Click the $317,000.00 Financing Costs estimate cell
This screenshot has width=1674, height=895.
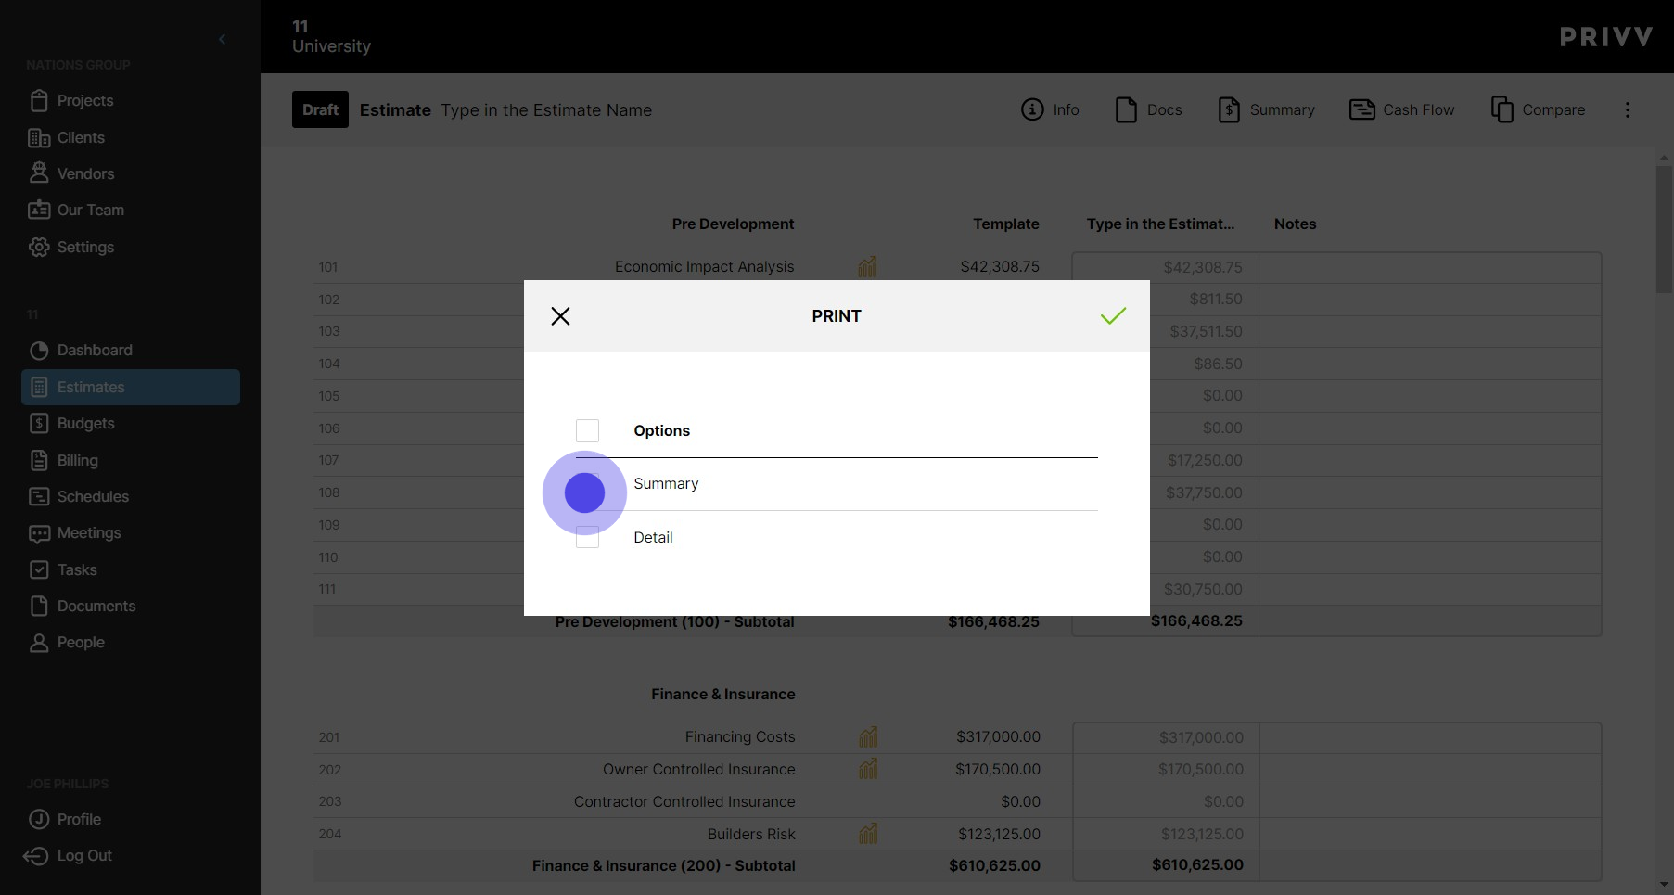1166,738
